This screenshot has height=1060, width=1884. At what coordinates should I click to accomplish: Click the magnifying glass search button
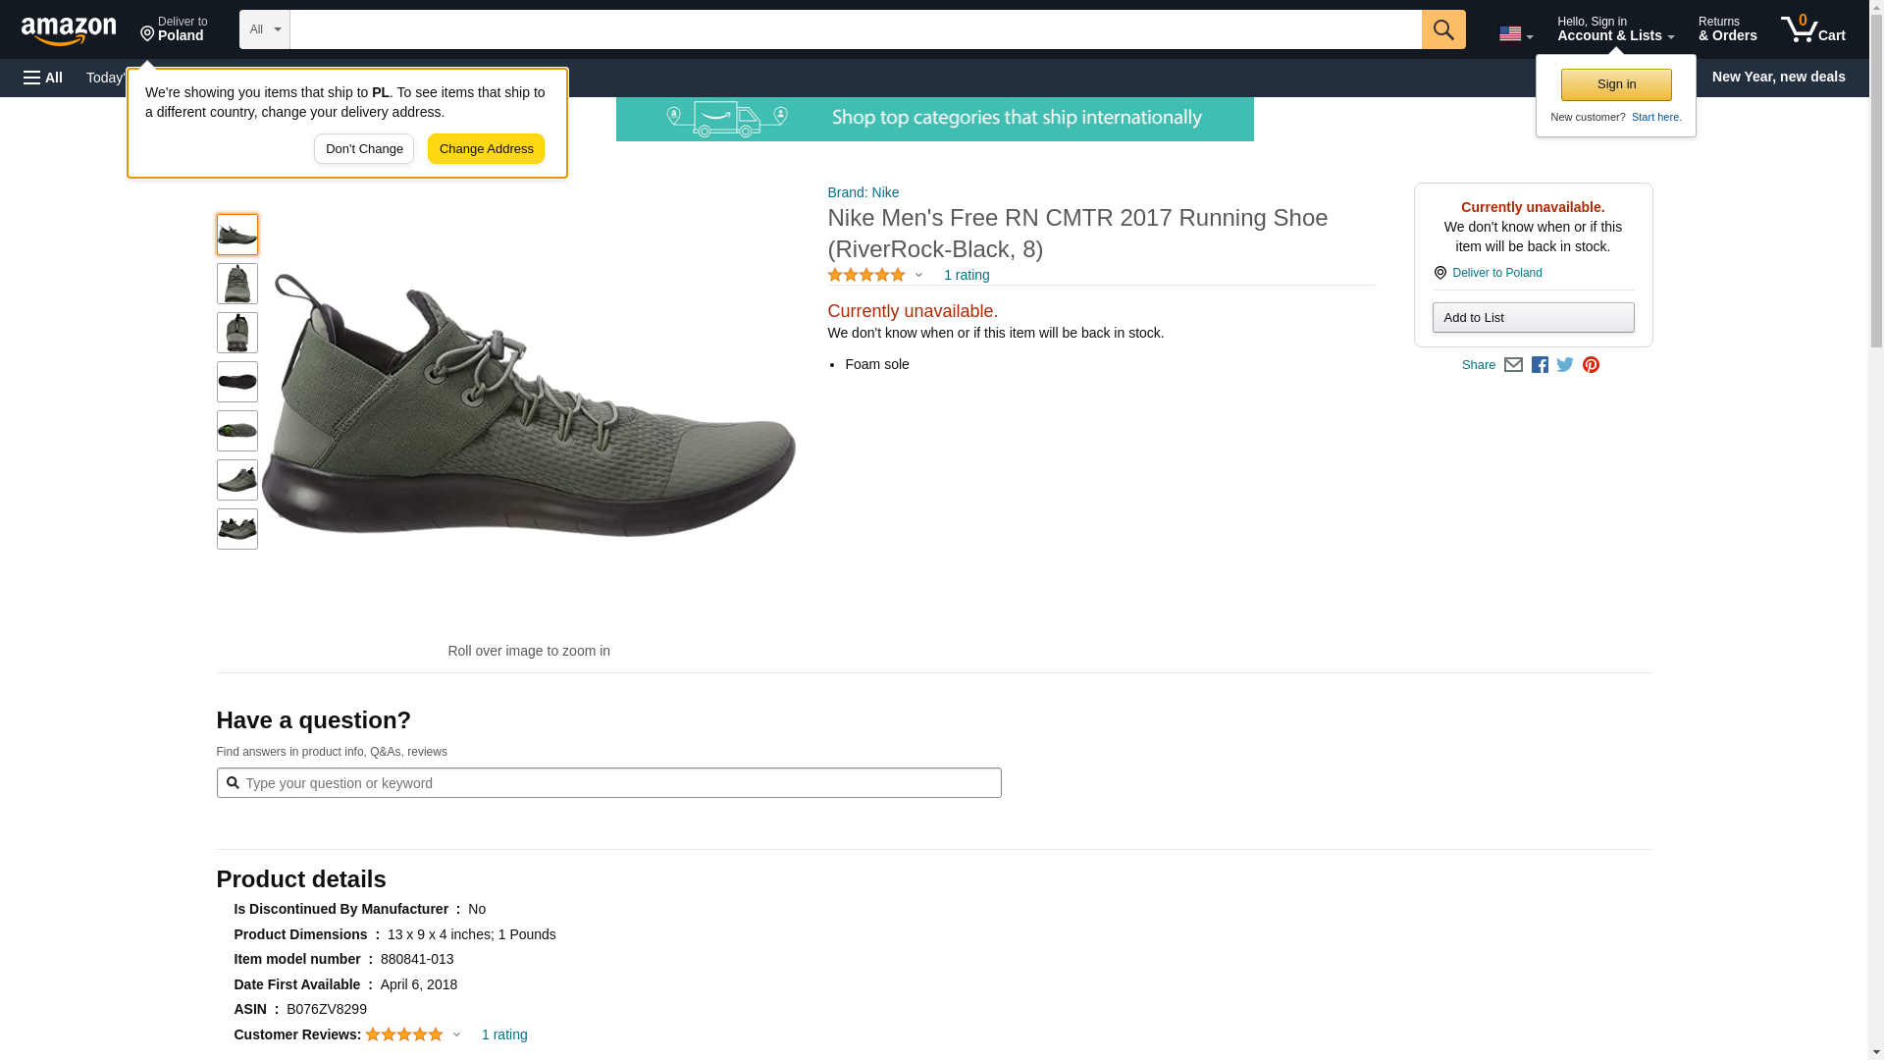click(x=1442, y=29)
